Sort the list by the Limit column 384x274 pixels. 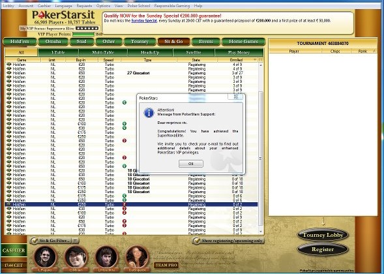(x=52, y=60)
